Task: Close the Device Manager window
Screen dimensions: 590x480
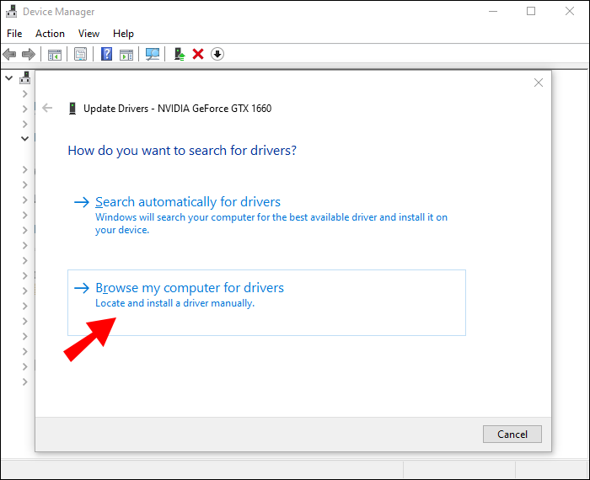Action: tap(570, 11)
